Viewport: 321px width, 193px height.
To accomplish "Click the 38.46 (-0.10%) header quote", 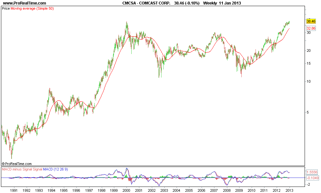I will pos(187,3).
